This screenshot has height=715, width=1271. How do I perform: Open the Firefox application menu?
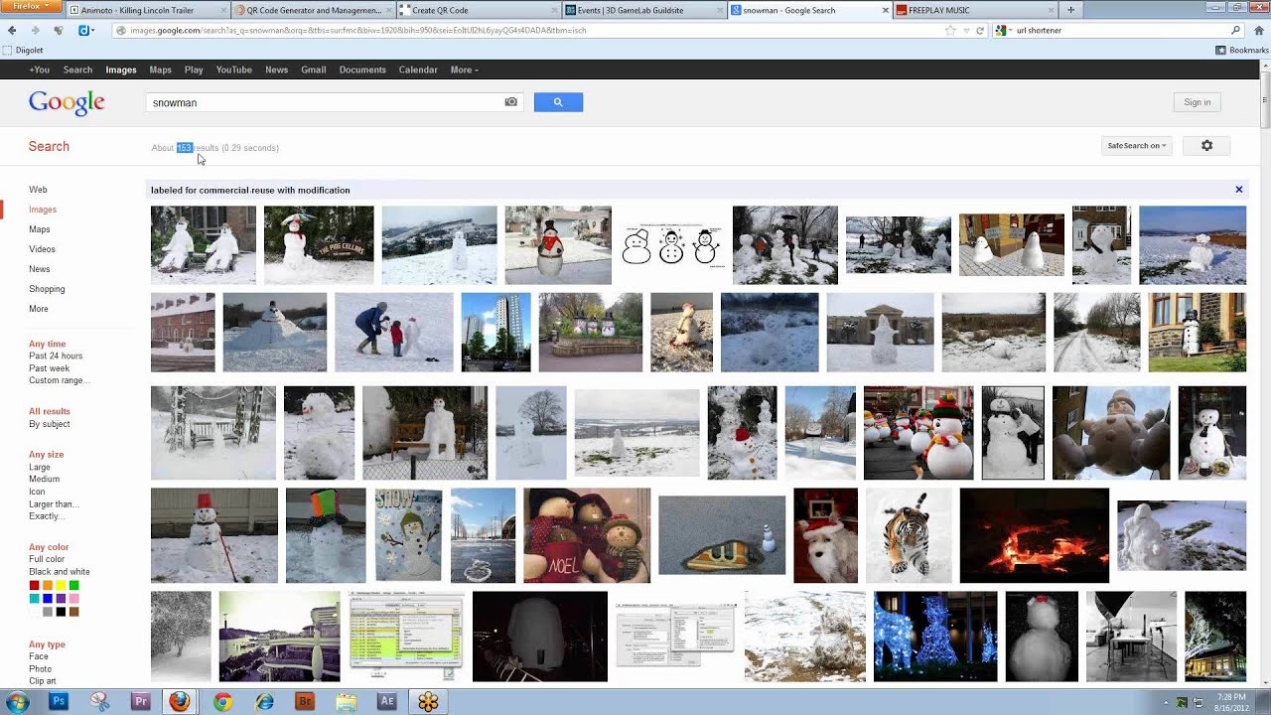point(33,7)
